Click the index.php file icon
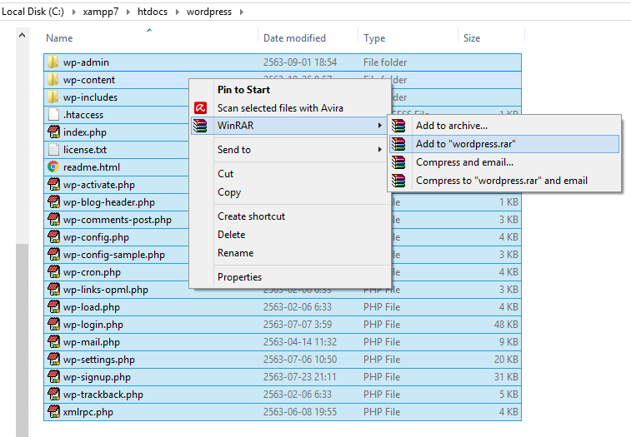 click(53, 132)
